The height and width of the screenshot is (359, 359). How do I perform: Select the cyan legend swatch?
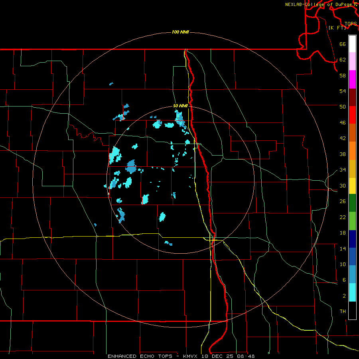[x=352, y=292]
